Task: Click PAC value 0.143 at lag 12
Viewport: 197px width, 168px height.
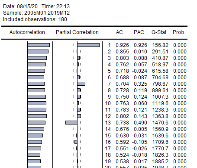Action: [x=140, y=116]
